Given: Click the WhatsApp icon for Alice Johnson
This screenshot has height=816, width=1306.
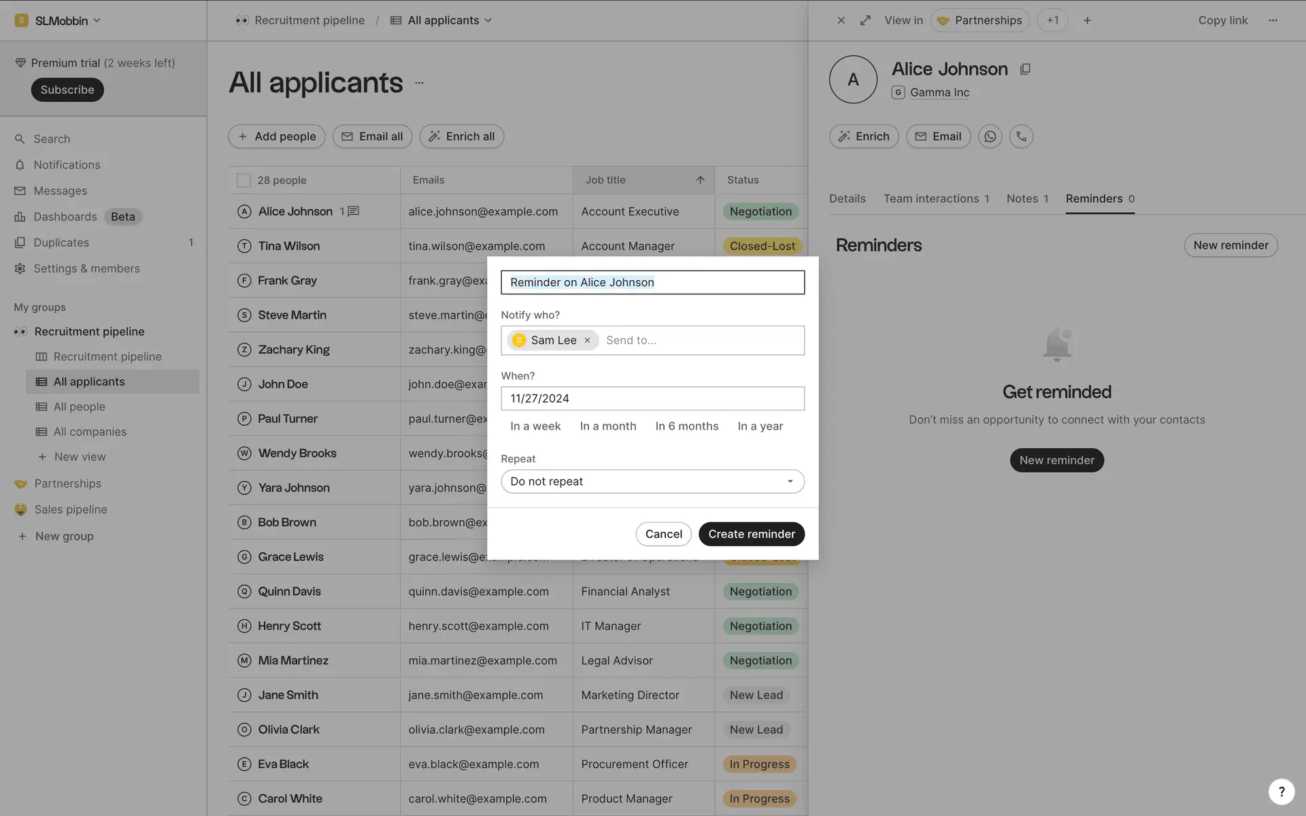Looking at the screenshot, I should 990,137.
